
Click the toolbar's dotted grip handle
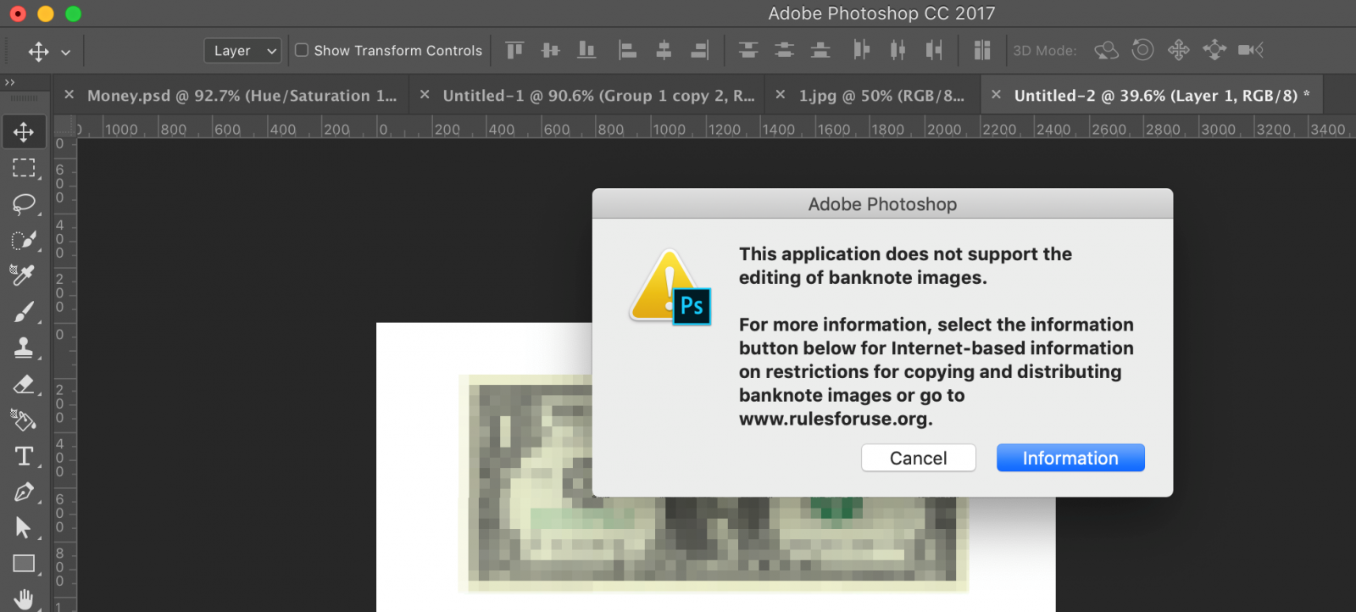point(24,99)
